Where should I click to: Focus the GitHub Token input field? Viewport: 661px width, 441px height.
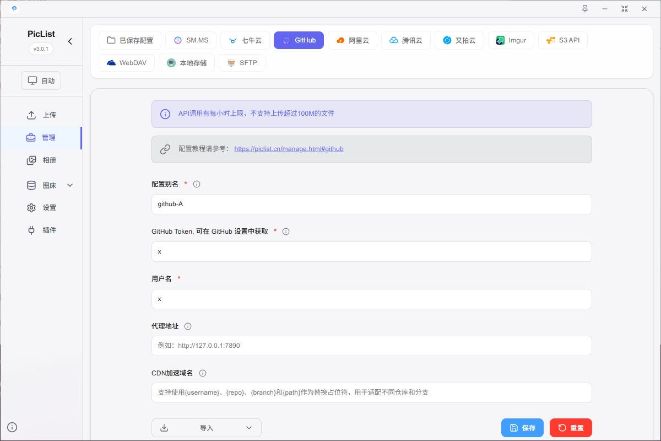[372, 251]
